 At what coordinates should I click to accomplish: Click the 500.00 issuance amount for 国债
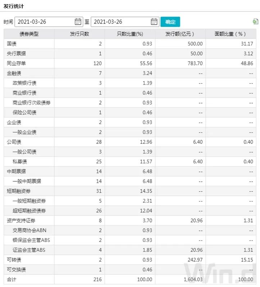(x=195, y=44)
